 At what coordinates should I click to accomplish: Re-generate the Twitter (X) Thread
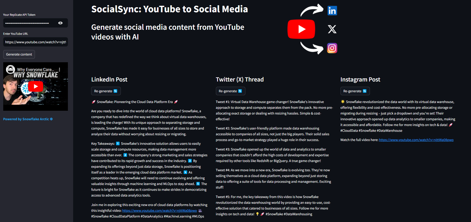(230, 91)
